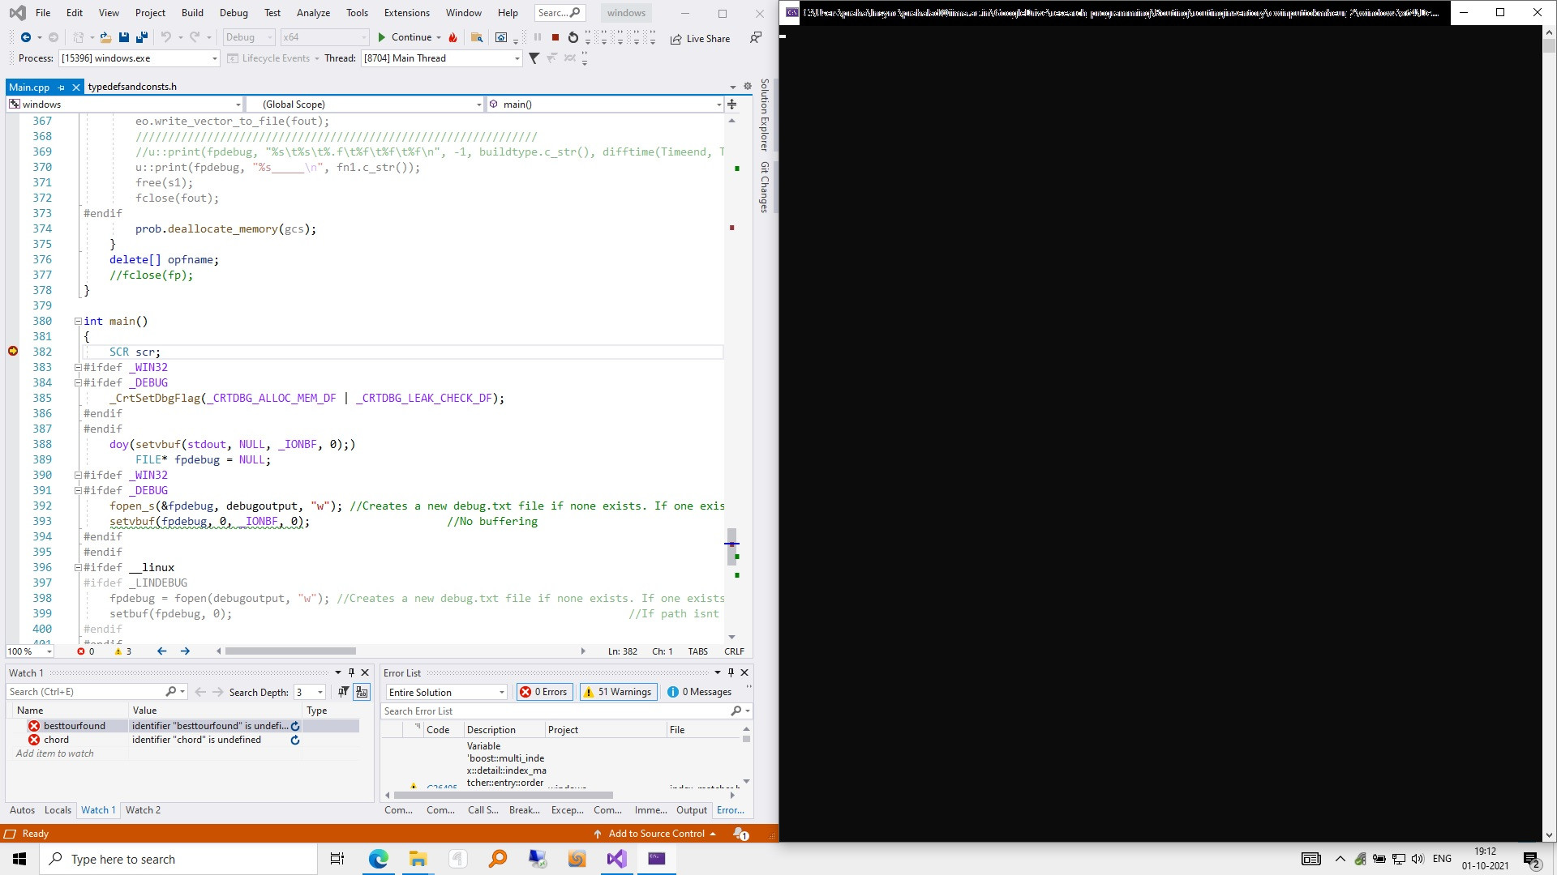Click the Hot Reload flame icon
Viewport: 1557px width, 875px height.
click(453, 37)
